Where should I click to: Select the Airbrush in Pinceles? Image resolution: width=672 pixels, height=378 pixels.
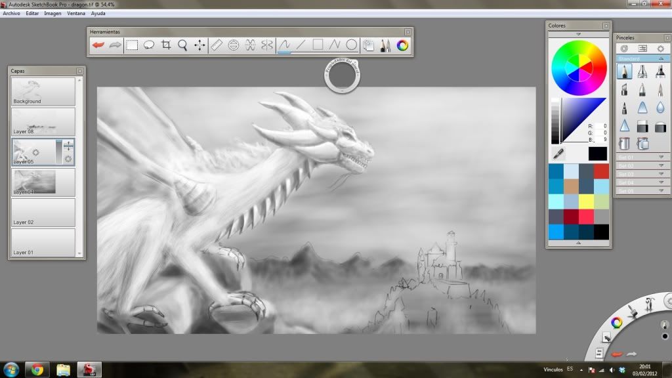(642, 71)
